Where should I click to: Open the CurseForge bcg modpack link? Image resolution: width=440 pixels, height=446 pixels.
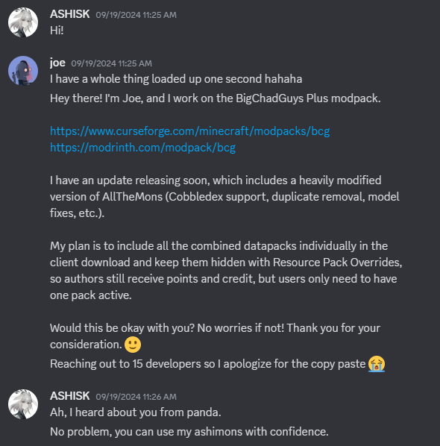pos(189,131)
